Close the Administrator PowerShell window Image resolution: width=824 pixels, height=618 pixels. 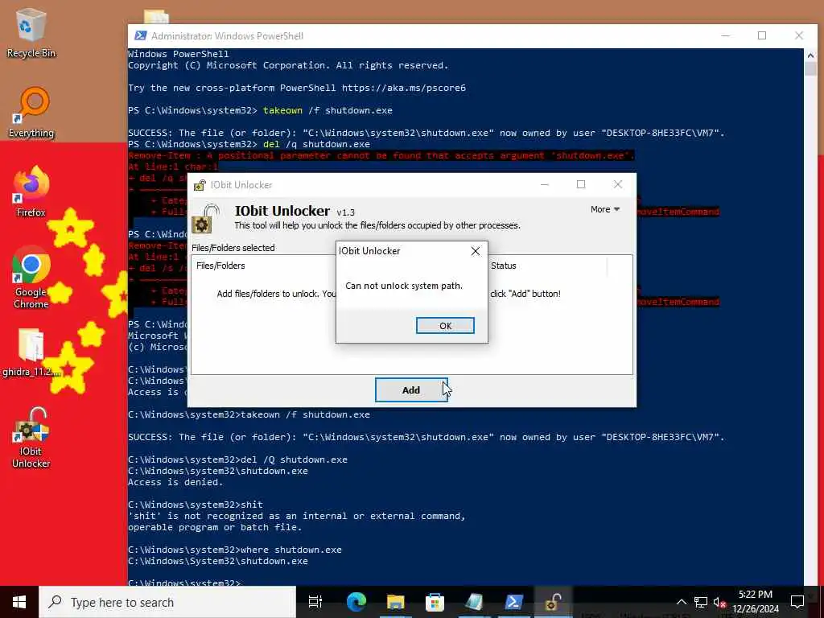tap(799, 35)
